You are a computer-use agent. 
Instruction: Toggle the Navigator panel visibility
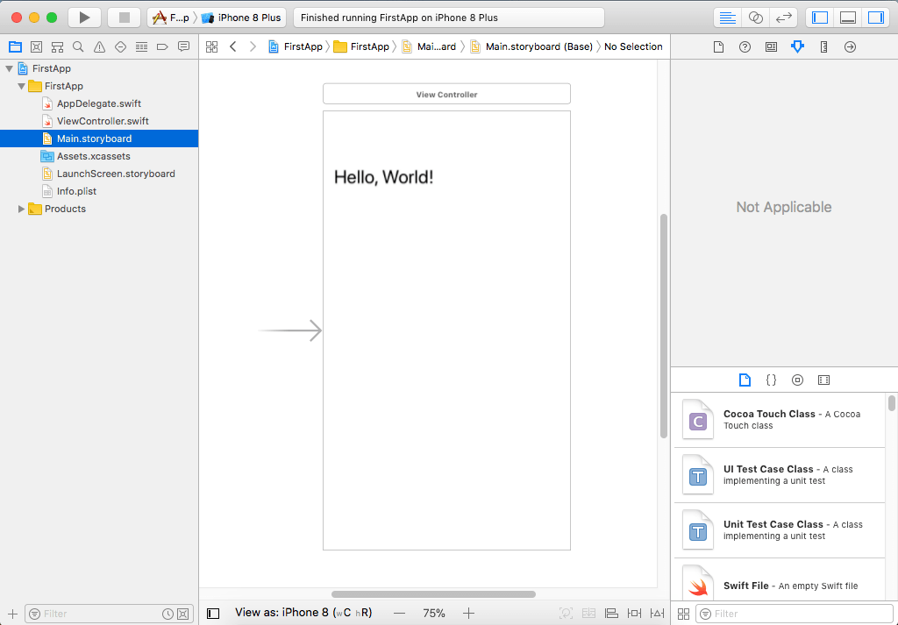click(820, 17)
